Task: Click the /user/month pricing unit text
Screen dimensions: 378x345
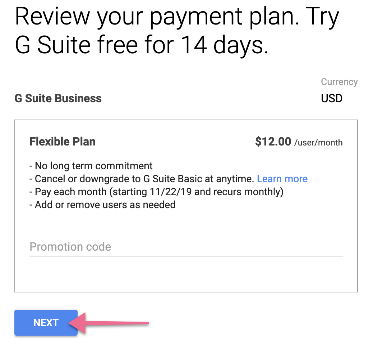Action: [318, 143]
